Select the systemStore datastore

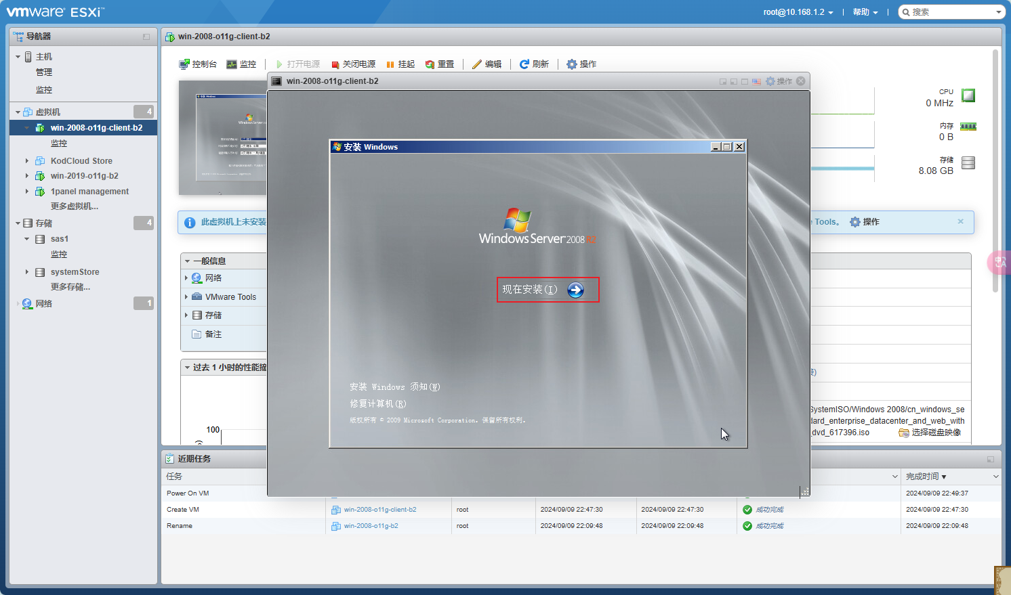pos(75,272)
